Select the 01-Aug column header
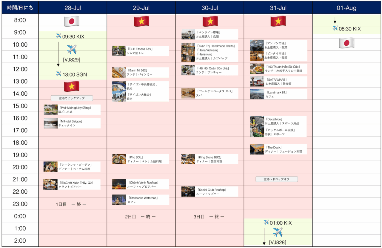Image resolution: width=382 pixels, height=248 pixels. 346,8
